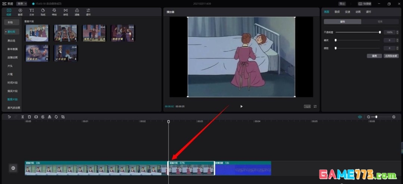403x184 pixels.
Task: Open the 调节 (adjust) sliders icon in top toolbar
Action: pyautogui.click(x=88, y=12)
